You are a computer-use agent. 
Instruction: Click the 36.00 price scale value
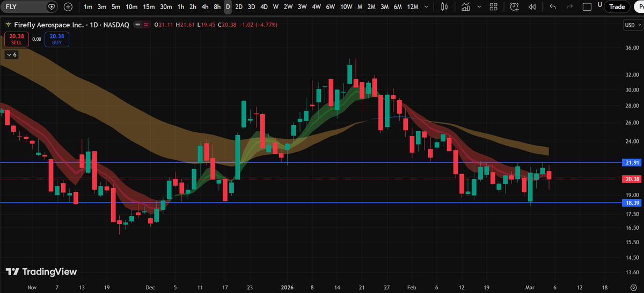(x=633, y=48)
